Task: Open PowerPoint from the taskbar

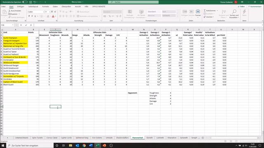Action: [x=104, y=146]
